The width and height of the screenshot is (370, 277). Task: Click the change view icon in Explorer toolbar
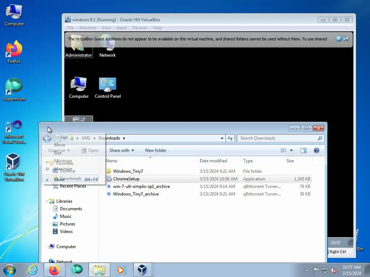pyautogui.click(x=283, y=150)
